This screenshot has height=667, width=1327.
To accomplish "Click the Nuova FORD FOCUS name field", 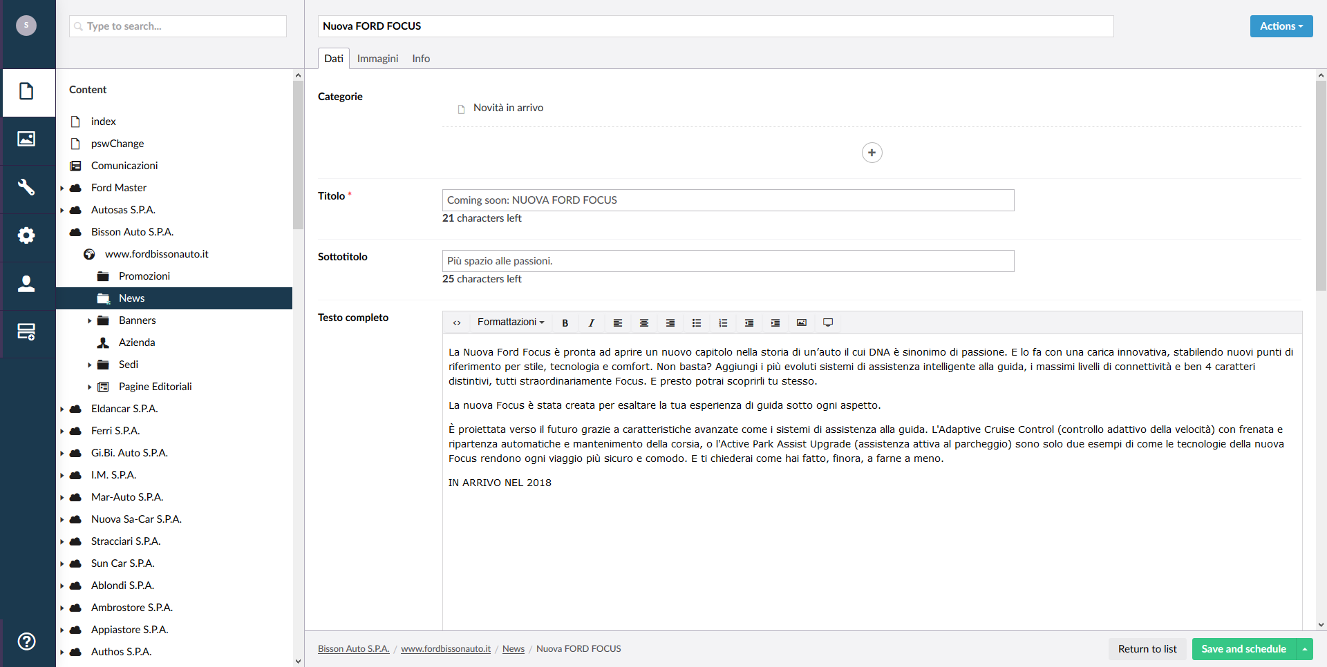I will [x=715, y=26].
